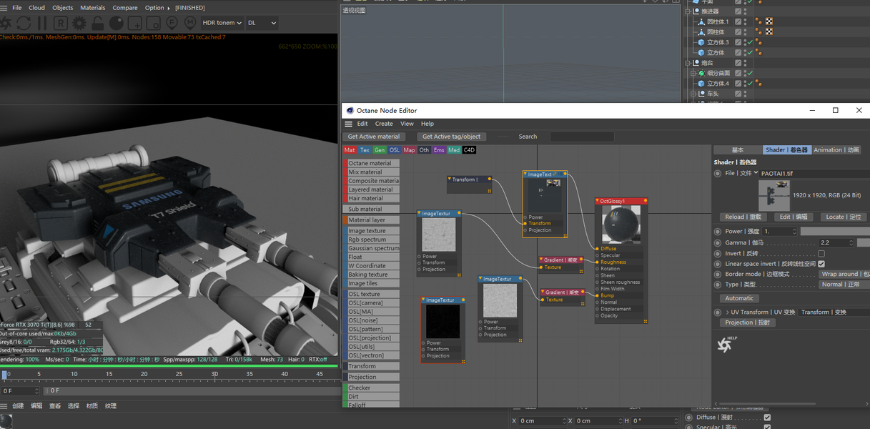Open the Help menu in Node Editor
The image size is (870, 429).
point(427,124)
